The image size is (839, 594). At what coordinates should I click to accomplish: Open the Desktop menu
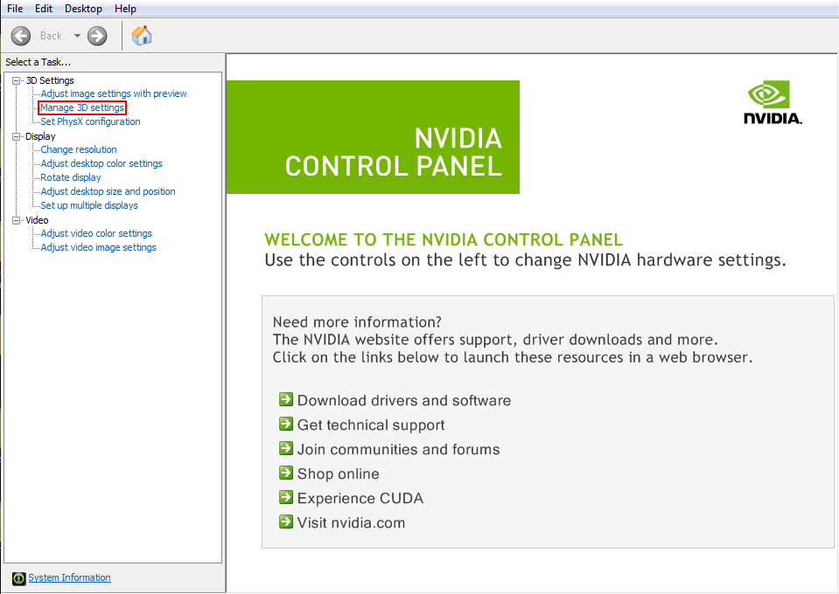(83, 9)
